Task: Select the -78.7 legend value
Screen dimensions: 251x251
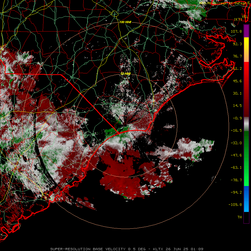Action: point(236,180)
